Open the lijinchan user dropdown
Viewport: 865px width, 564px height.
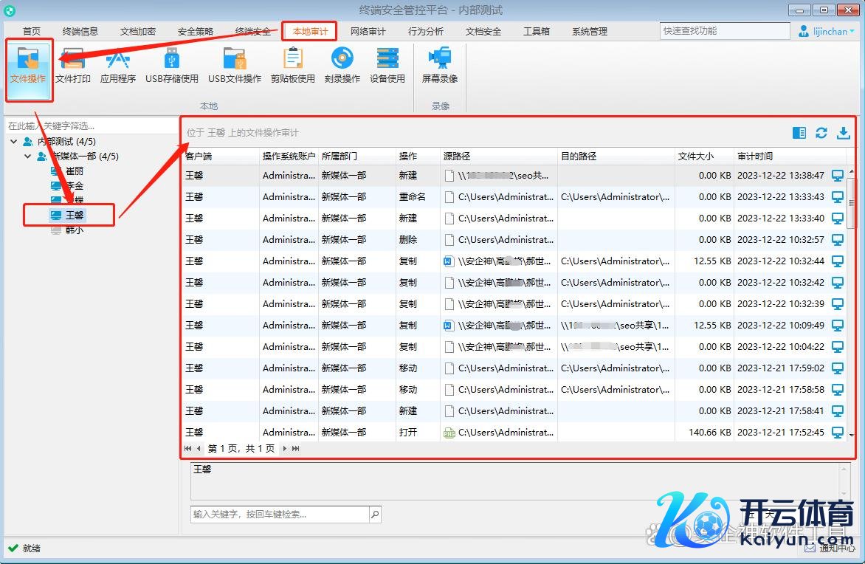pos(827,32)
